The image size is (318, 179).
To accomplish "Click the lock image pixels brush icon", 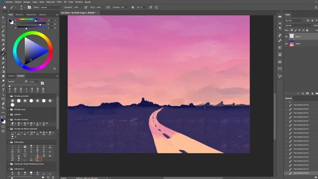I will pyautogui.click(x=296, y=30).
